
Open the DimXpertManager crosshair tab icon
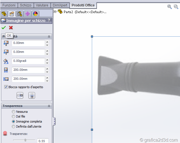[28, 14]
